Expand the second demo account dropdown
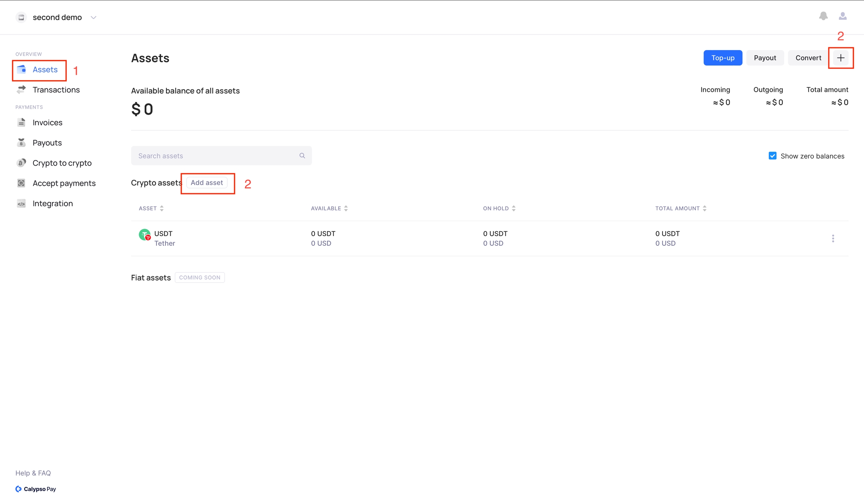 [93, 17]
